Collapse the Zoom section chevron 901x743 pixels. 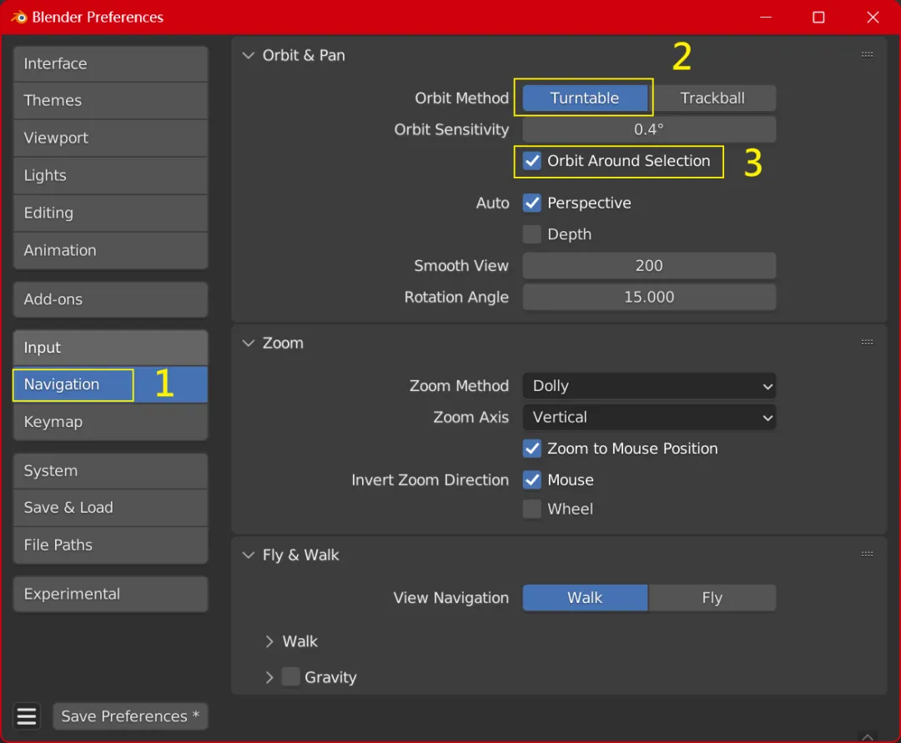coord(249,343)
